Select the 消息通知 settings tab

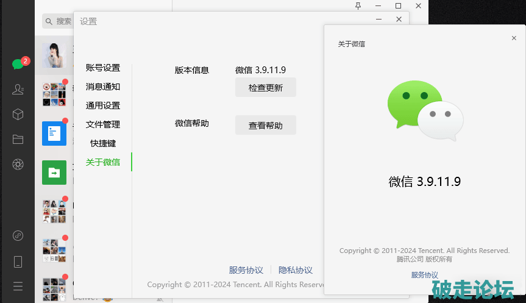click(x=102, y=87)
